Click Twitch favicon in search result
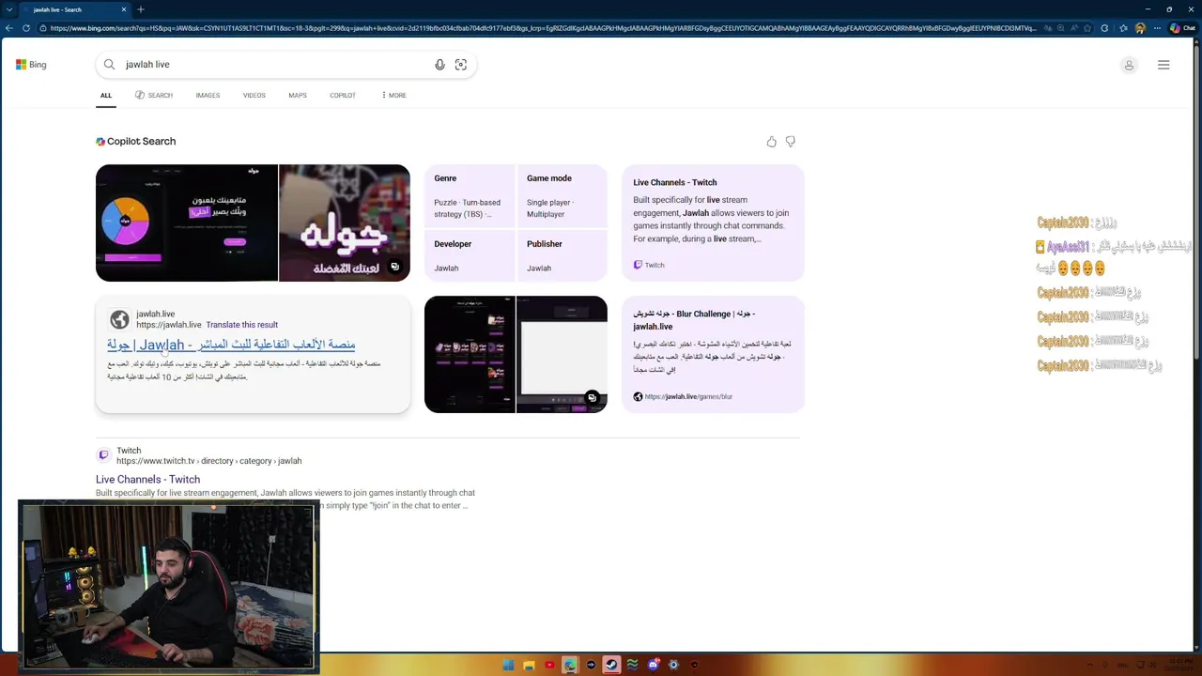Screen dimensions: 1202x676 (103, 455)
